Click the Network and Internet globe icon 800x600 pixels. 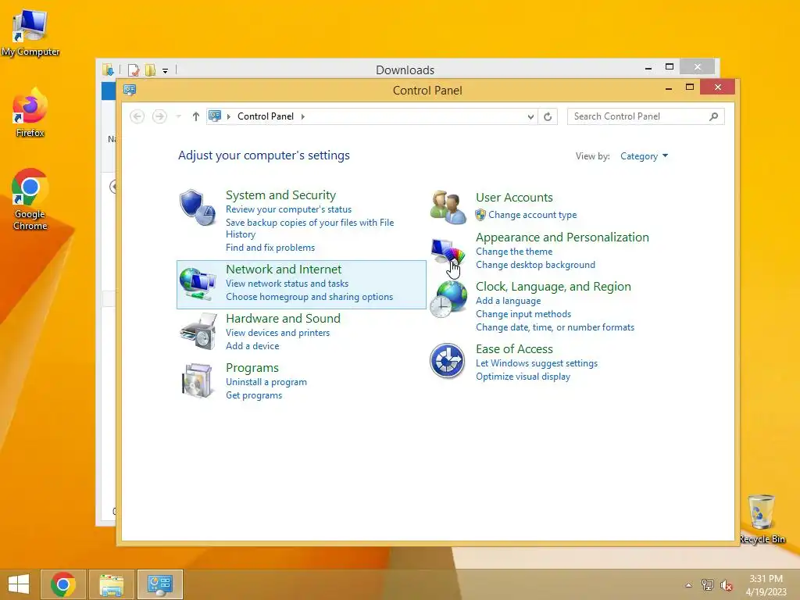(198, 284)
